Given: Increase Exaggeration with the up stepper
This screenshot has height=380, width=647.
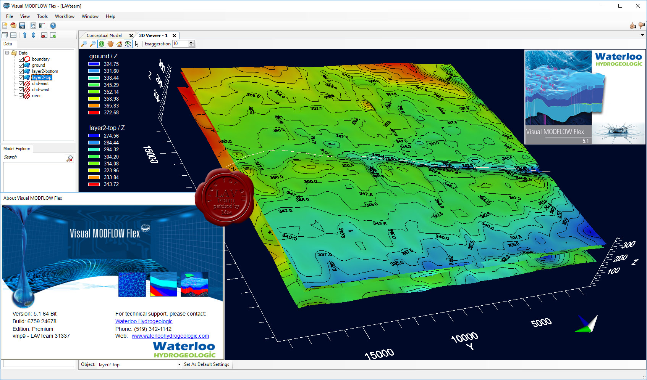Looking at the screenshot, I should [x=192, y=42].
